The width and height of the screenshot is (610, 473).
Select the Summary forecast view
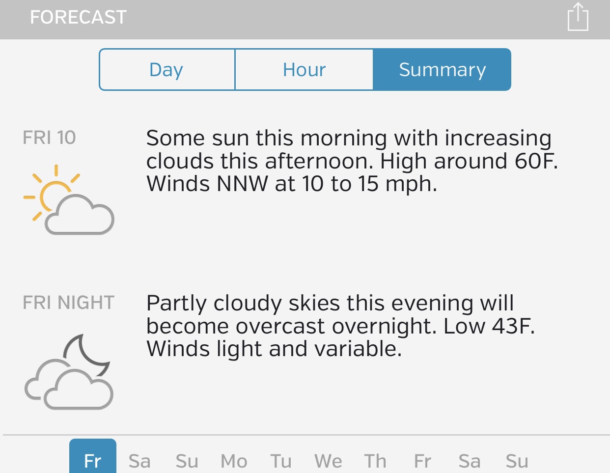[442, 70]
